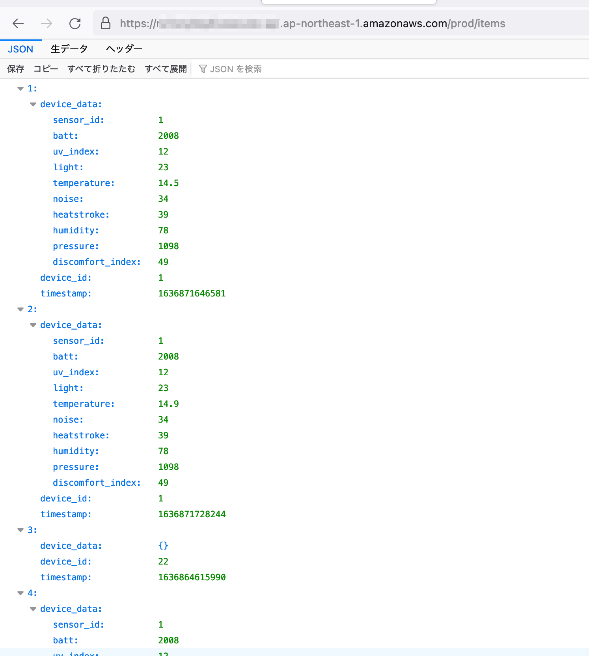
Task: Collapse item 2 in JSON tree
Action: tap(21, 309)
